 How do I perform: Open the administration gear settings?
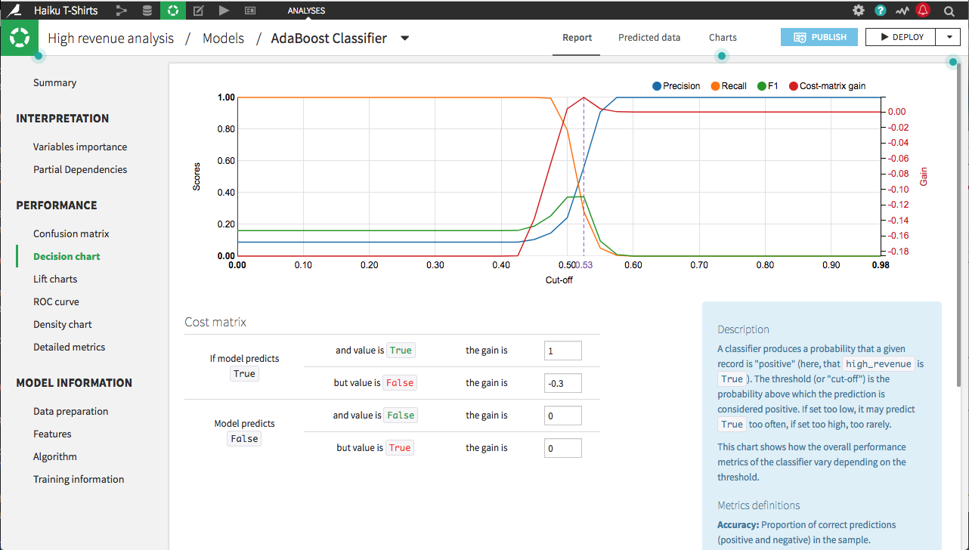pyautogui.click(x=858, y=10)
